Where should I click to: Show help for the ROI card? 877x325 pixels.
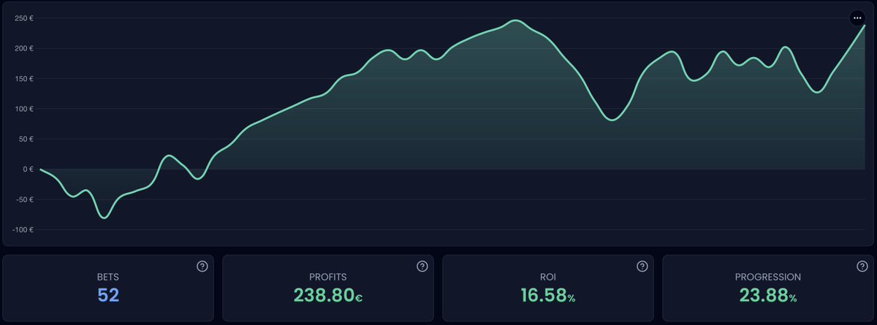[x=642, y=267]
